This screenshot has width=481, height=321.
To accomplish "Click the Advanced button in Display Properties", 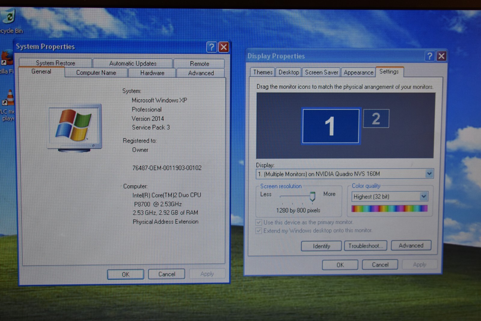I will [411, 245].
